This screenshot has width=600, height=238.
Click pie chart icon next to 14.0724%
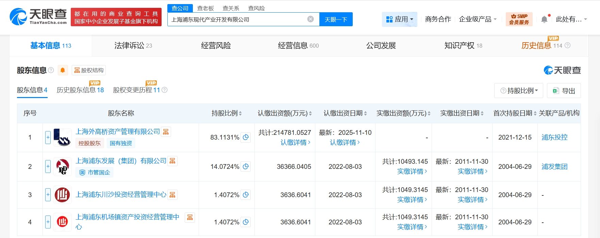click(x=246, y=166)
